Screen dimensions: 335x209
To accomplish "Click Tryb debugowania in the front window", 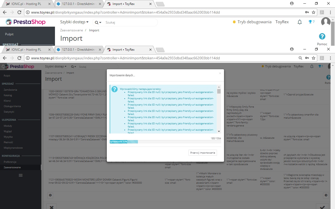I will coord(276,66).
